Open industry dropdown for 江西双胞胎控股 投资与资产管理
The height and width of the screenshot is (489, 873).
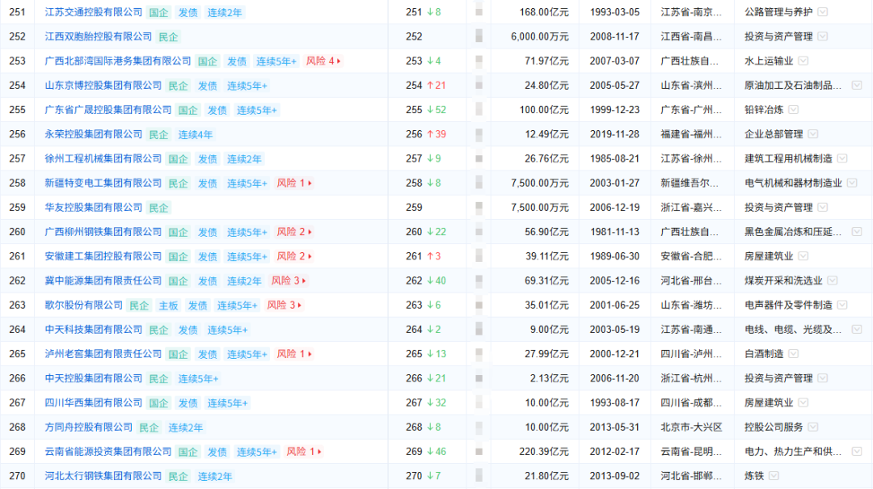pos(822,36)
